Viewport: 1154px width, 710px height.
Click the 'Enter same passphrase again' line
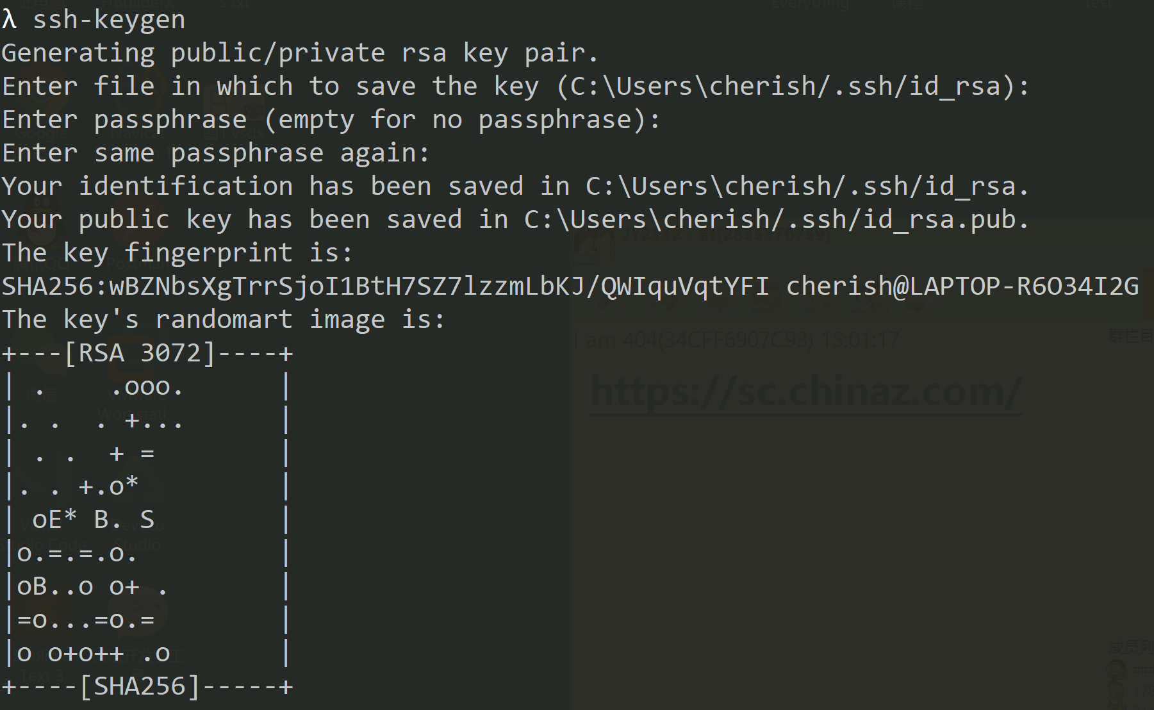coord(215,153)
